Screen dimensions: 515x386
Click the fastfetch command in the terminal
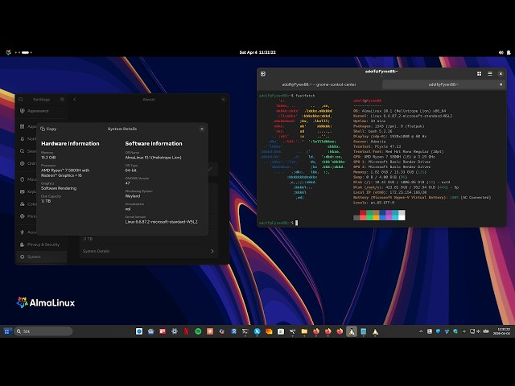305,96
